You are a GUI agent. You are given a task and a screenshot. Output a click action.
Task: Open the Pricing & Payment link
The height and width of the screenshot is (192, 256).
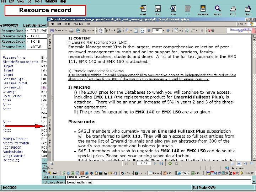coord(15,139)
